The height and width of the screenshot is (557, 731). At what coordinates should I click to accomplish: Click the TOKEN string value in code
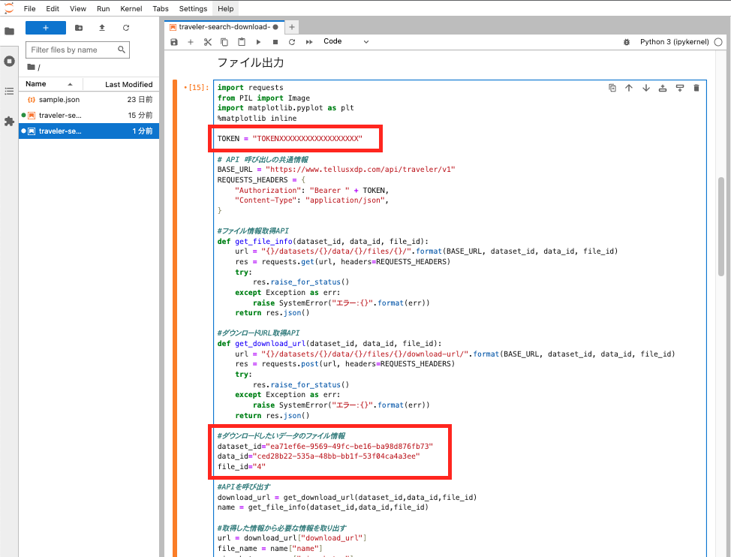point(307,138)
